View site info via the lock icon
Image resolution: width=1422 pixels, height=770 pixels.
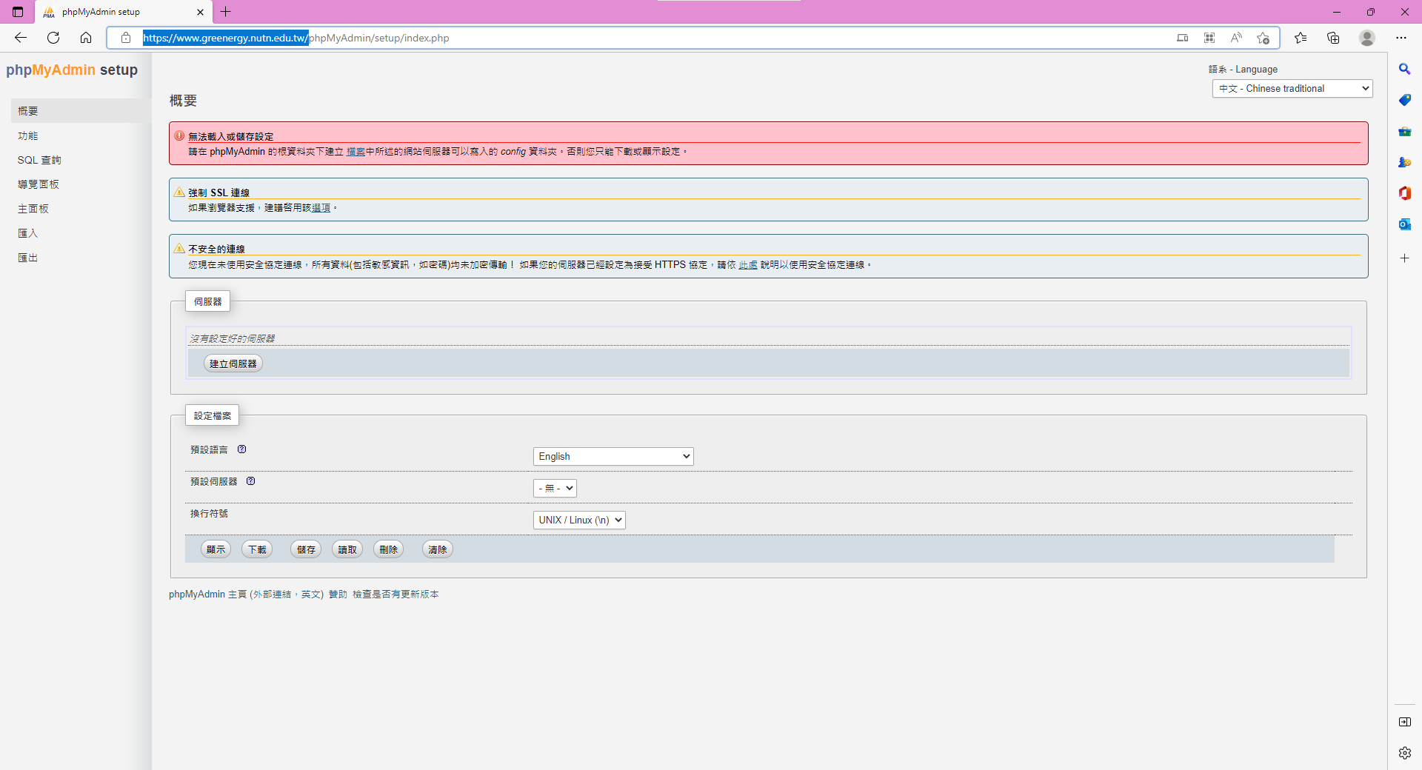pos(126,38)
